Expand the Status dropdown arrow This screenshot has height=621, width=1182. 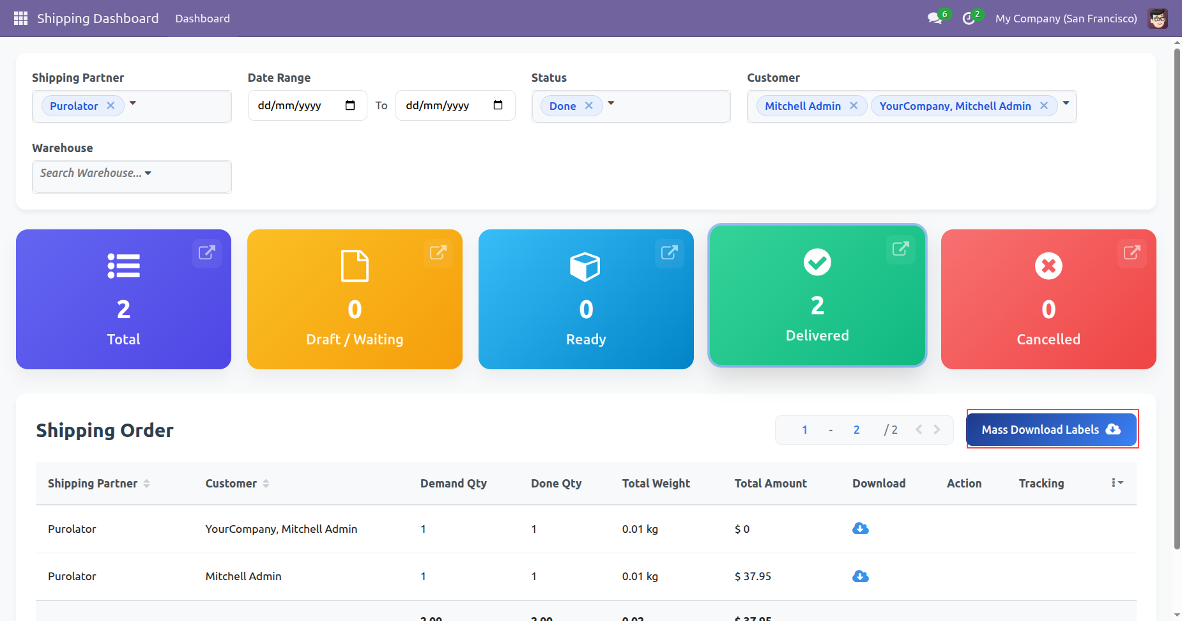point(611,103)
